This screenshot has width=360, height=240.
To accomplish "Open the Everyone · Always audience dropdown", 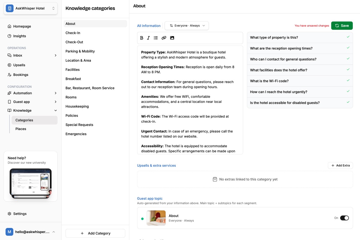I will [x=187, y=26].
